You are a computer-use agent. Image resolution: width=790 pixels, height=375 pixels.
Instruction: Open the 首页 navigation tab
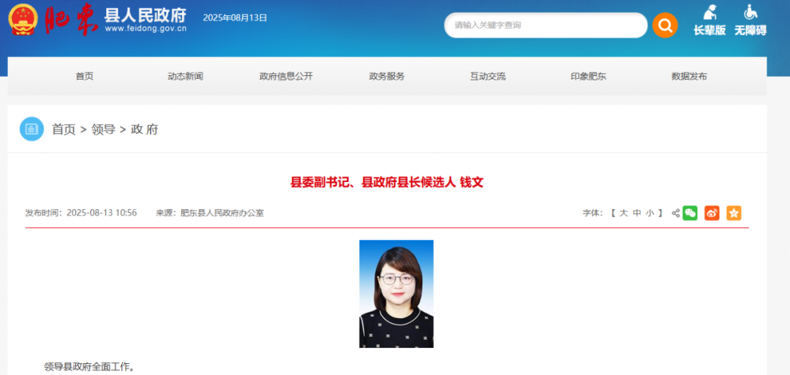(x=85, y=77)
